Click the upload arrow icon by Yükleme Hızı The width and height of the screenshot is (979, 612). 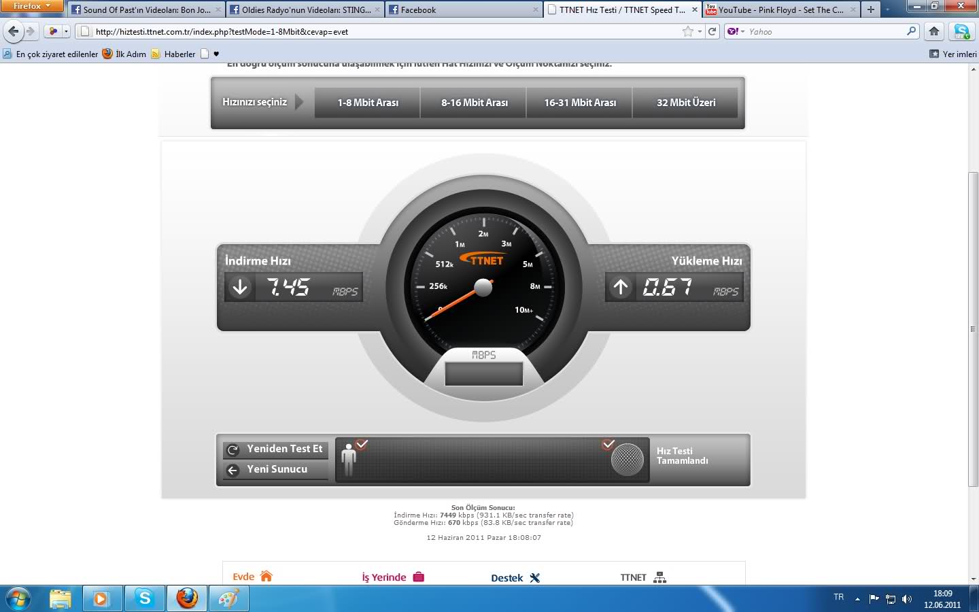tap(620, 288)
